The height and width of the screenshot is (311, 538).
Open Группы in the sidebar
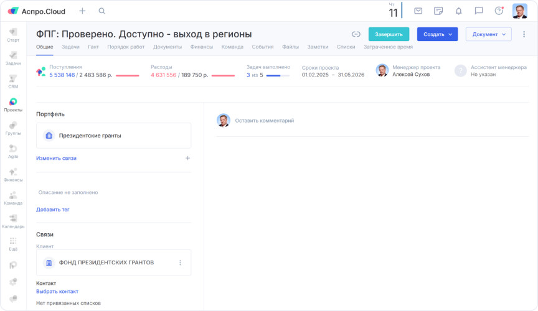click(13, 128)
